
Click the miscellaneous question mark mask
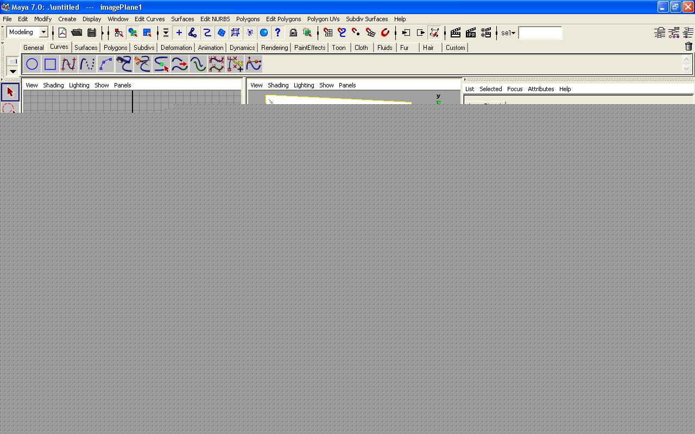277,33
